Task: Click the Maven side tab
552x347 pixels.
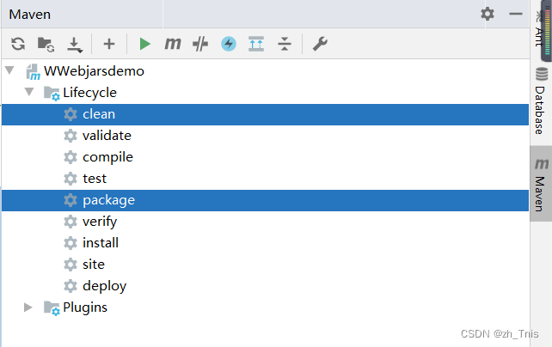Action: tap(541, 184)
